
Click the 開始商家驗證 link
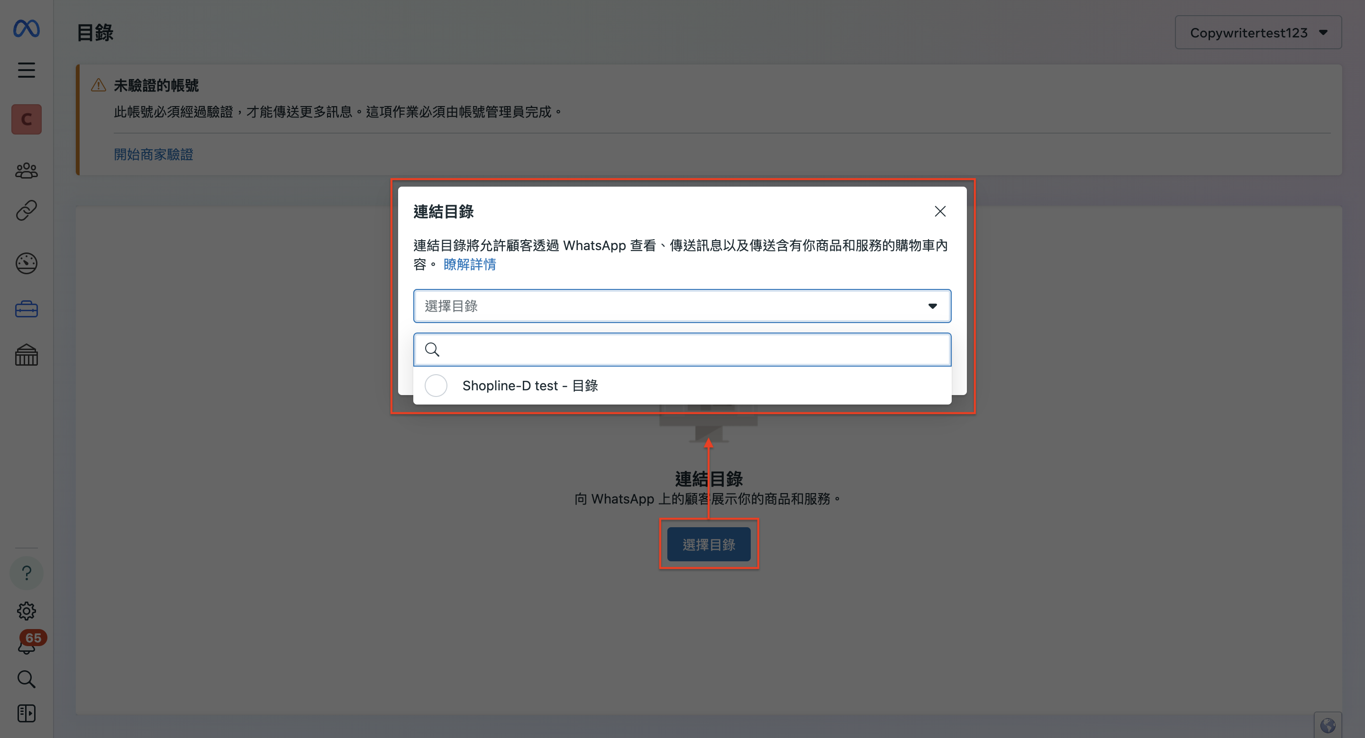[154, 154]
